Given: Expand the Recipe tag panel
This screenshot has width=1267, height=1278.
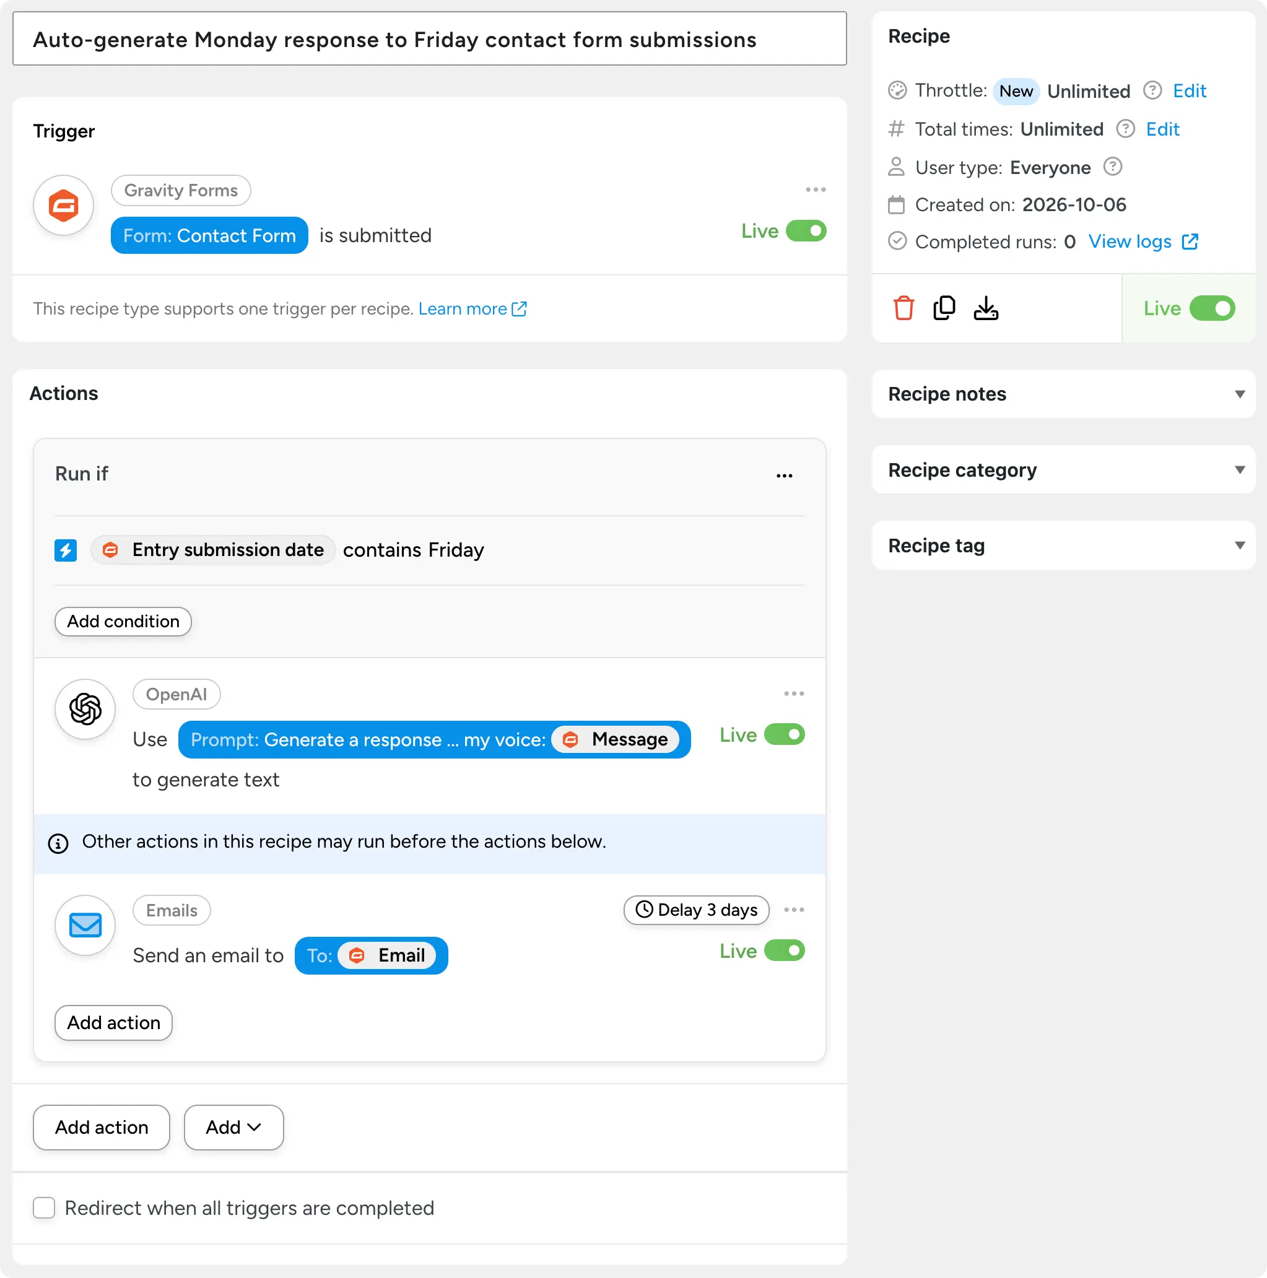Looking at the screenshot, I should coord(1063,546).
